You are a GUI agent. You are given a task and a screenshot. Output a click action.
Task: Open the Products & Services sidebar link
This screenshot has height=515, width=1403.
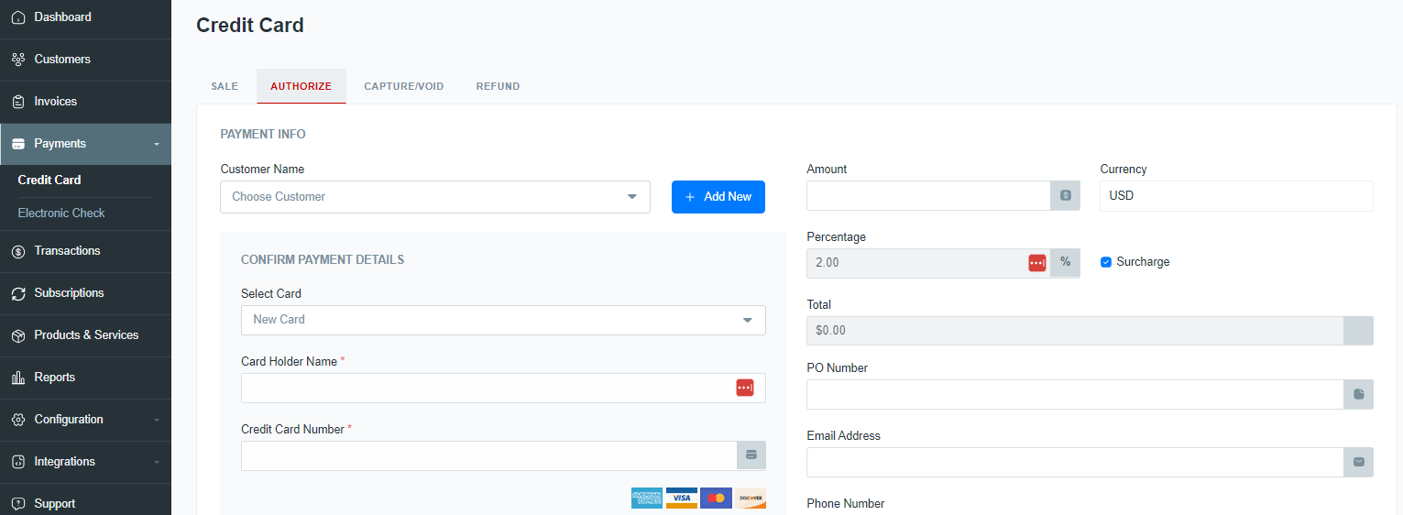[x=85, y=335]
